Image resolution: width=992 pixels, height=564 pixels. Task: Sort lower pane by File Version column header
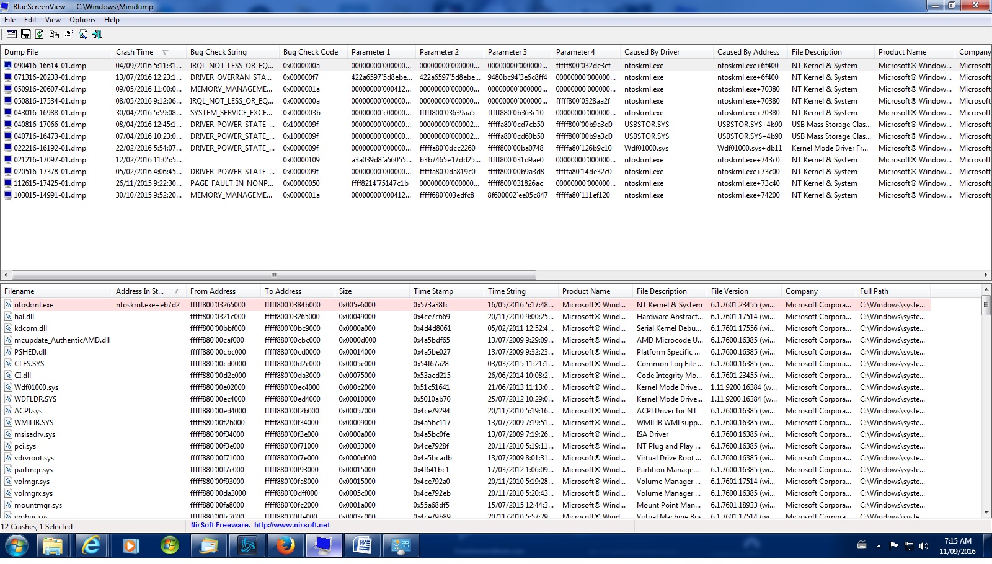[x=744, y=291]
